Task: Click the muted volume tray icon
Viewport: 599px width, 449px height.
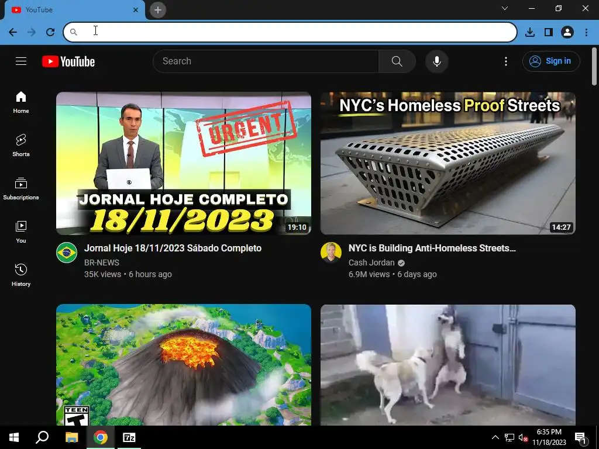Action: pyautogui.click(x=523, y=437)
